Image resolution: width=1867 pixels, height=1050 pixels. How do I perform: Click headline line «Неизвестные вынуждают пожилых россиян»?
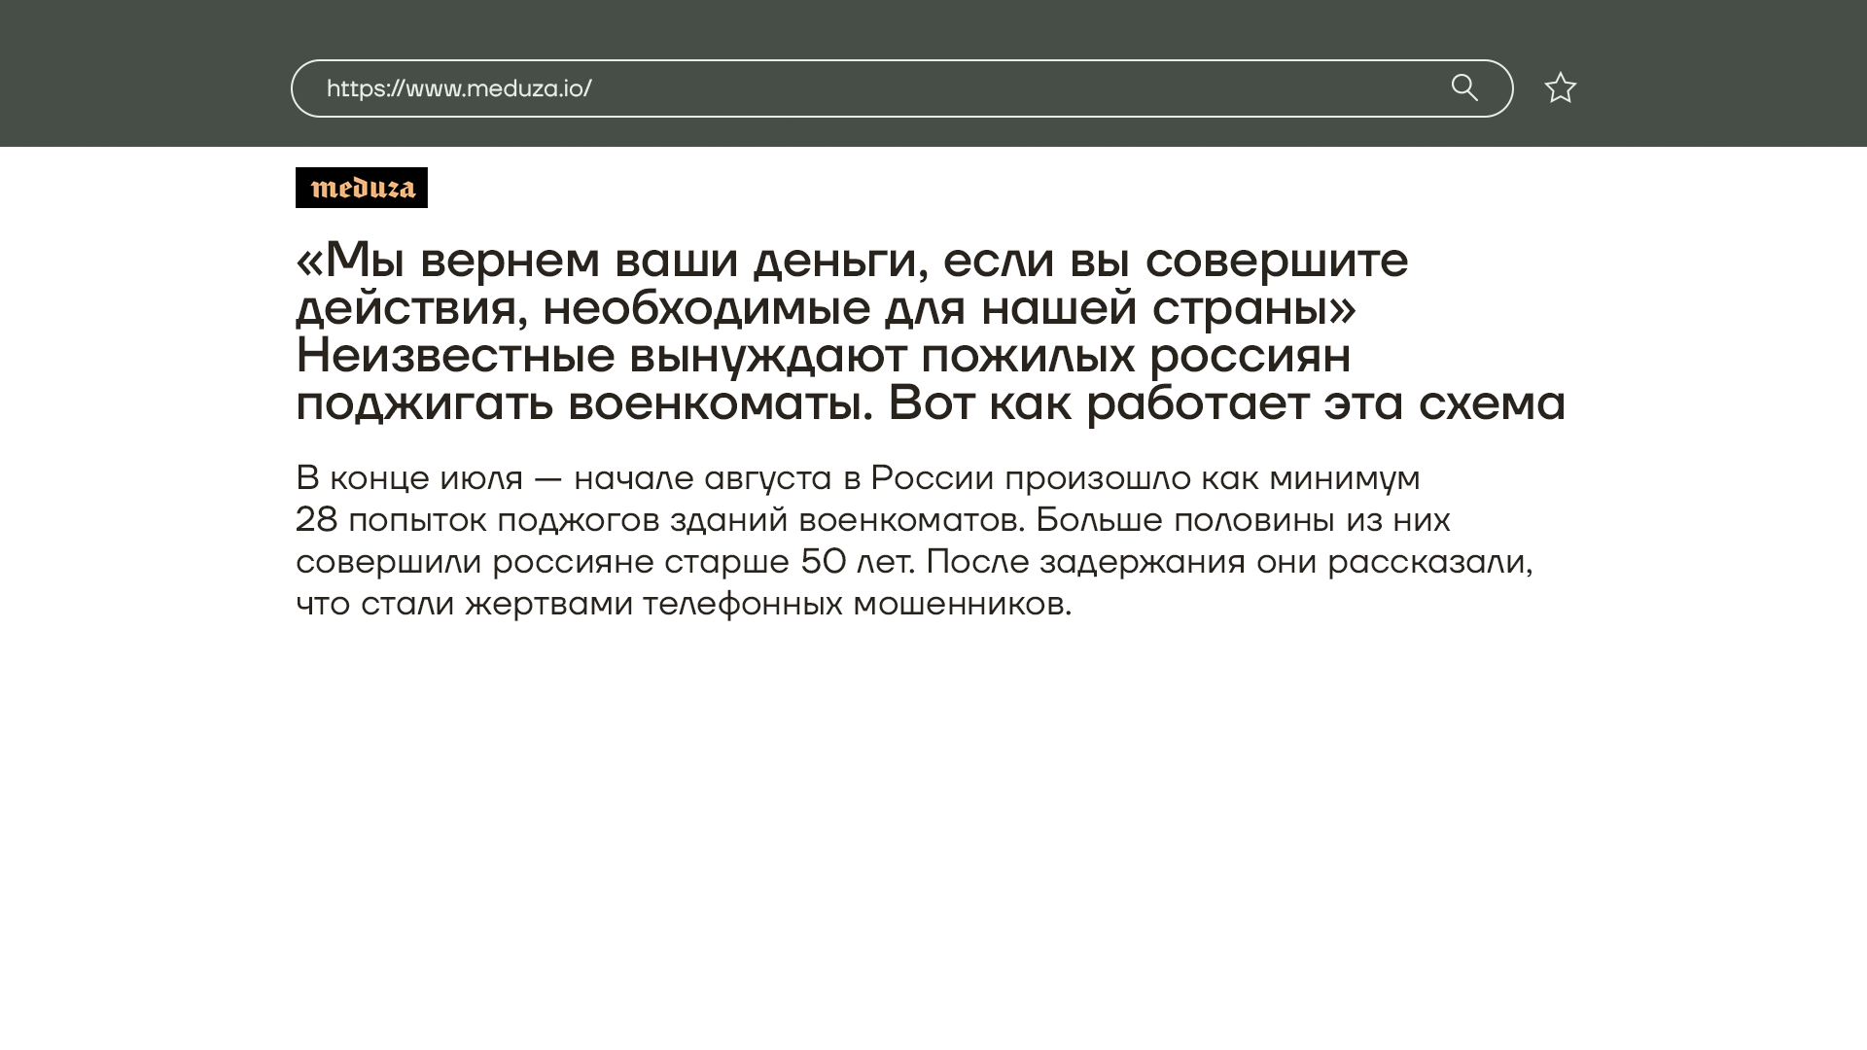pos(823,355)
